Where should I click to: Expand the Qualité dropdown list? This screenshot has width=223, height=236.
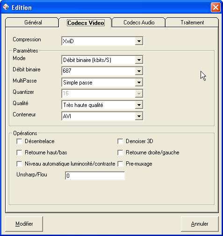[x=139, y=105]
